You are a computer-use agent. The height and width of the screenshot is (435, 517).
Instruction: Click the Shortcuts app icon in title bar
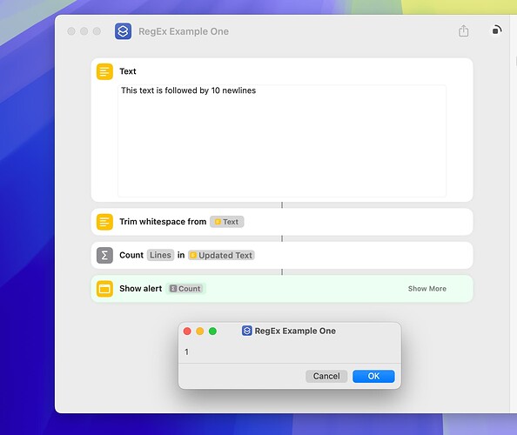coord(123,31)
